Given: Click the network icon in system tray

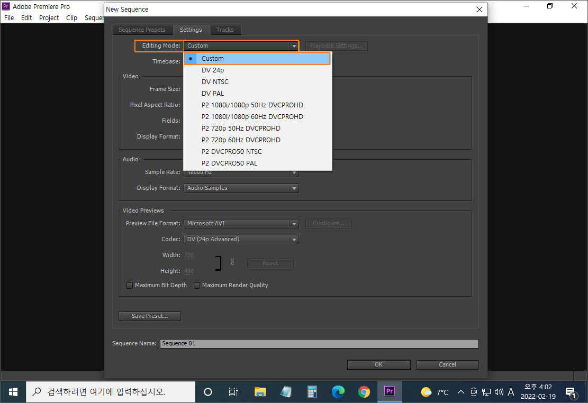Looking at the screenshot, I should (x=486, y=392).
